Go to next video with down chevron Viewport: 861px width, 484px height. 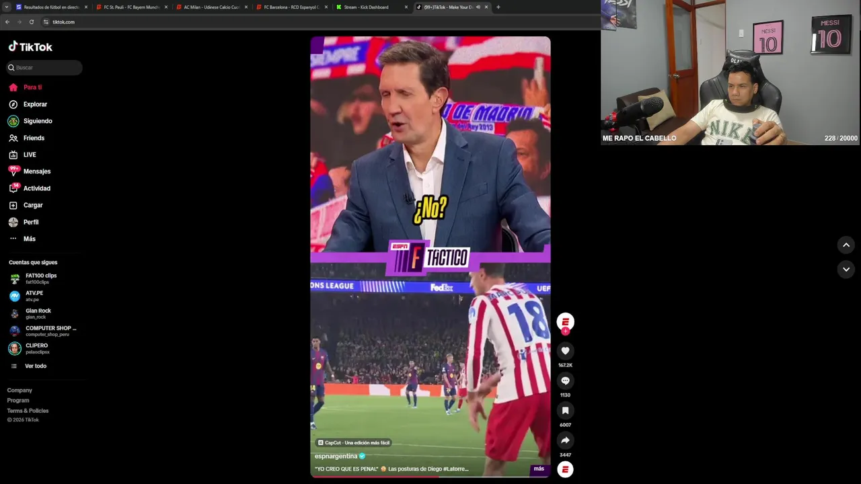[846, 270]
